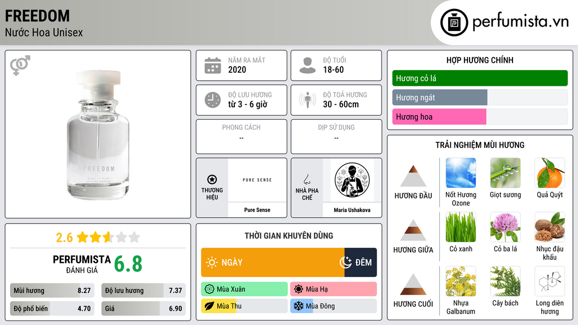Click the snowflake icon for Mùa Đông
Screen dimensions: 578x325
pos(299,306)
